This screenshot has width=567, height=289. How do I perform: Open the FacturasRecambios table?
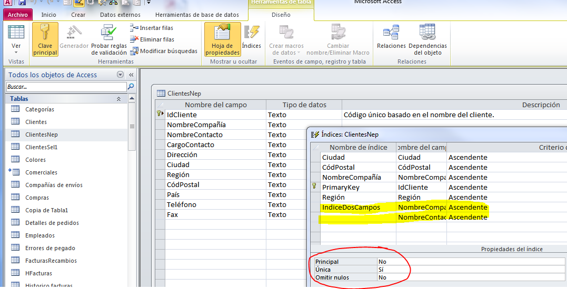tap(51, 261)
